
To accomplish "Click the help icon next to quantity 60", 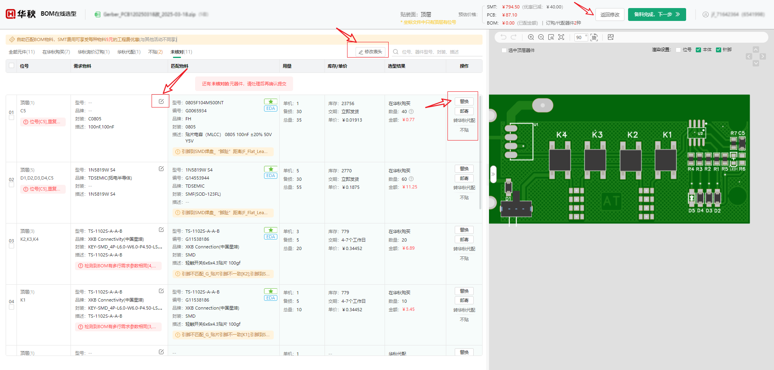I will (411, 179).
